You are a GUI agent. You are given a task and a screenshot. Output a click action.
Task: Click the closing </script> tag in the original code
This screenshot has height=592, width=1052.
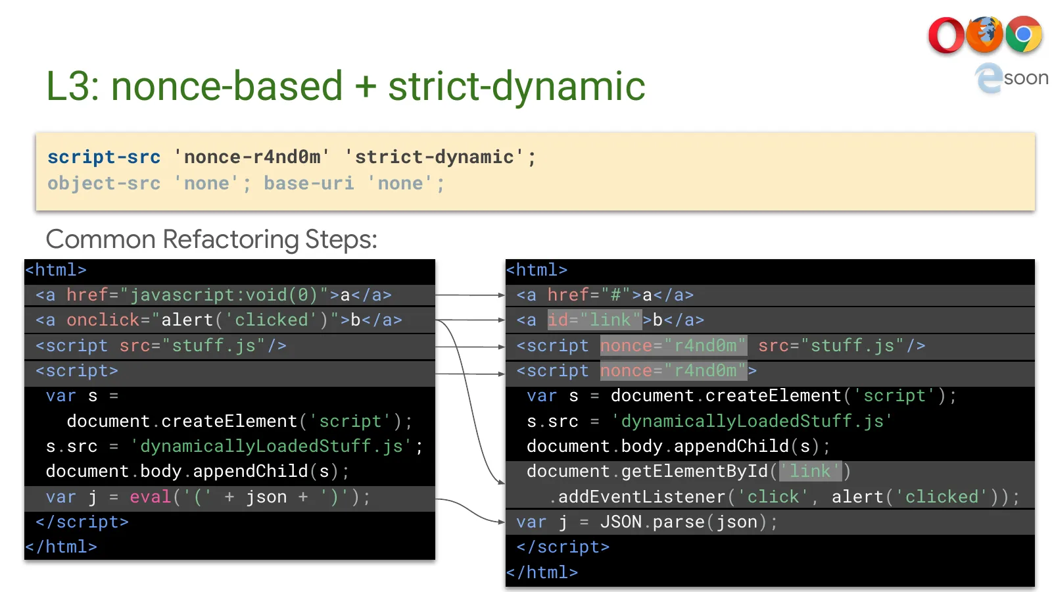(82, 522)
